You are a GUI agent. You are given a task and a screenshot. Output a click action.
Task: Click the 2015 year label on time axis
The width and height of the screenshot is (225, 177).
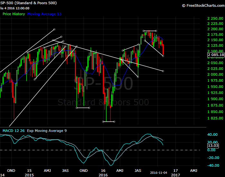click(x=29, y=175)
